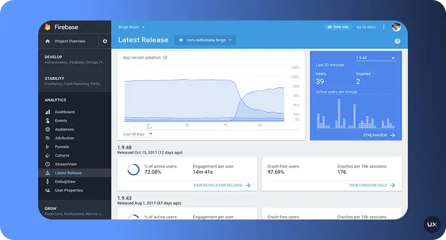Image resolution: width=446 pixels, height=240 pixels.
Task: Open the three-dot overflow menu
Action: pyautogui.click(x=384, y=27)
